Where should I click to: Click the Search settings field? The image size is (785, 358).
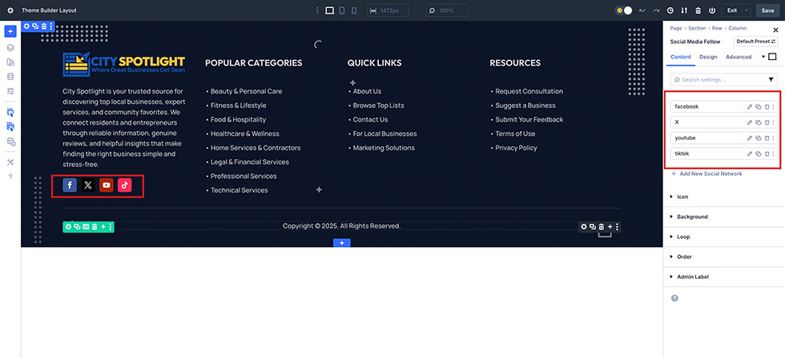click(717, 80)
